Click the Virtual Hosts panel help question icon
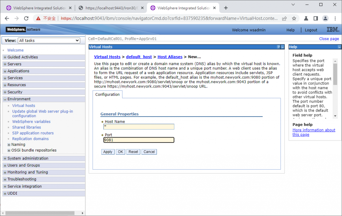The image size is (342, 216). click(278, 47)
